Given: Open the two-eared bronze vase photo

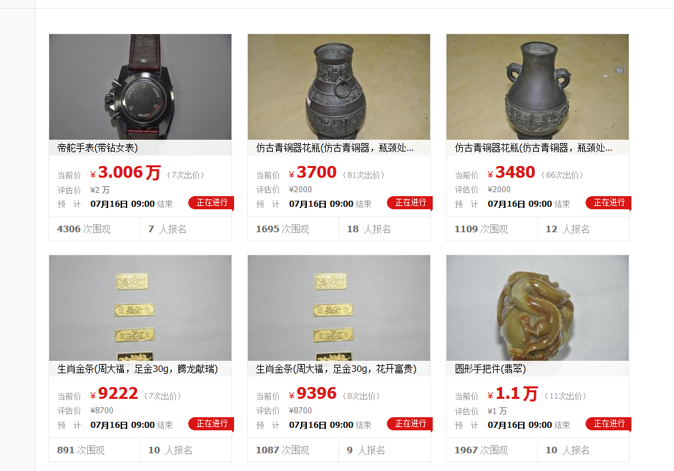Looking at the screenshot, I should click(538, 87).
